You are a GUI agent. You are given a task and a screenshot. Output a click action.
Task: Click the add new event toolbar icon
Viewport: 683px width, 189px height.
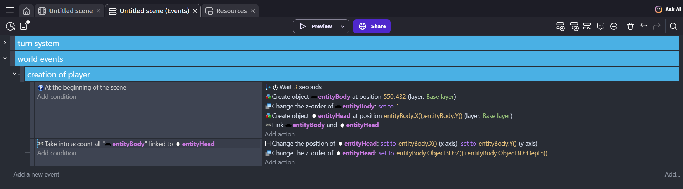560,26
